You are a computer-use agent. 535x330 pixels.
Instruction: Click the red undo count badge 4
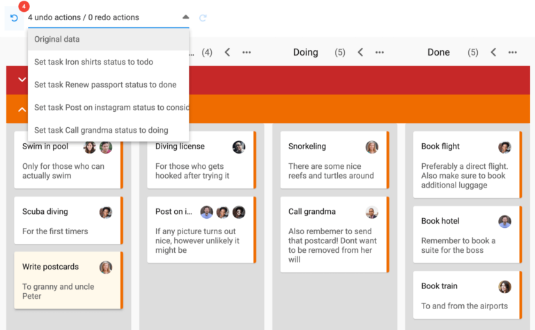pyautogui.click(x=24, y=6)
